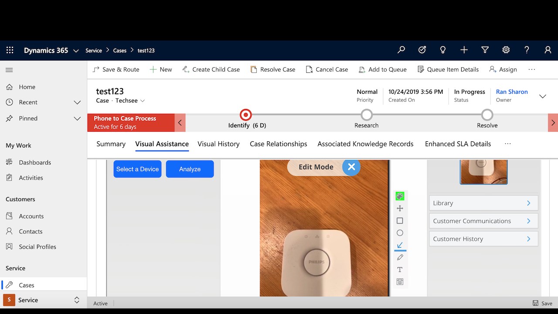Screen dimensions: 558x314
Task: Select the text annotation tool
Action: tap(400, 270)
